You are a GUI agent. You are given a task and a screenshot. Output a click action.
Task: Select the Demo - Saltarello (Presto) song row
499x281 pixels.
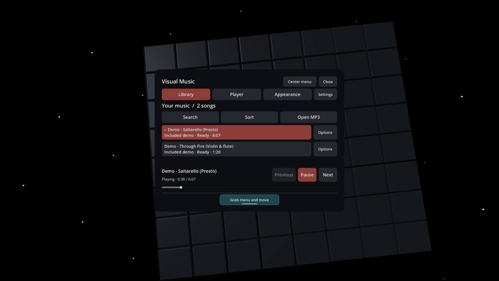236,133
